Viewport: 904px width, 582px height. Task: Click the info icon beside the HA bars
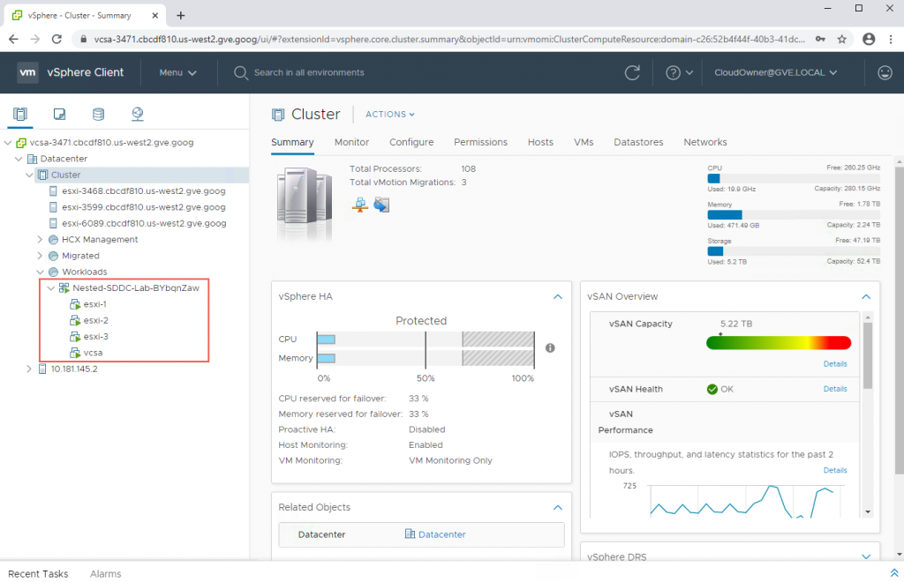(550, 348)
